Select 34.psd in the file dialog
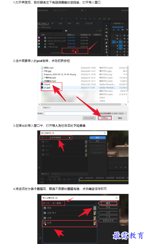 47,84
